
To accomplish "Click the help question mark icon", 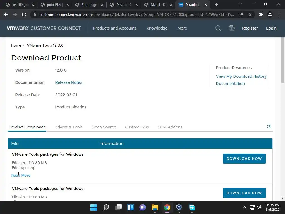I will pyautogui.click(x=269, y=127).
